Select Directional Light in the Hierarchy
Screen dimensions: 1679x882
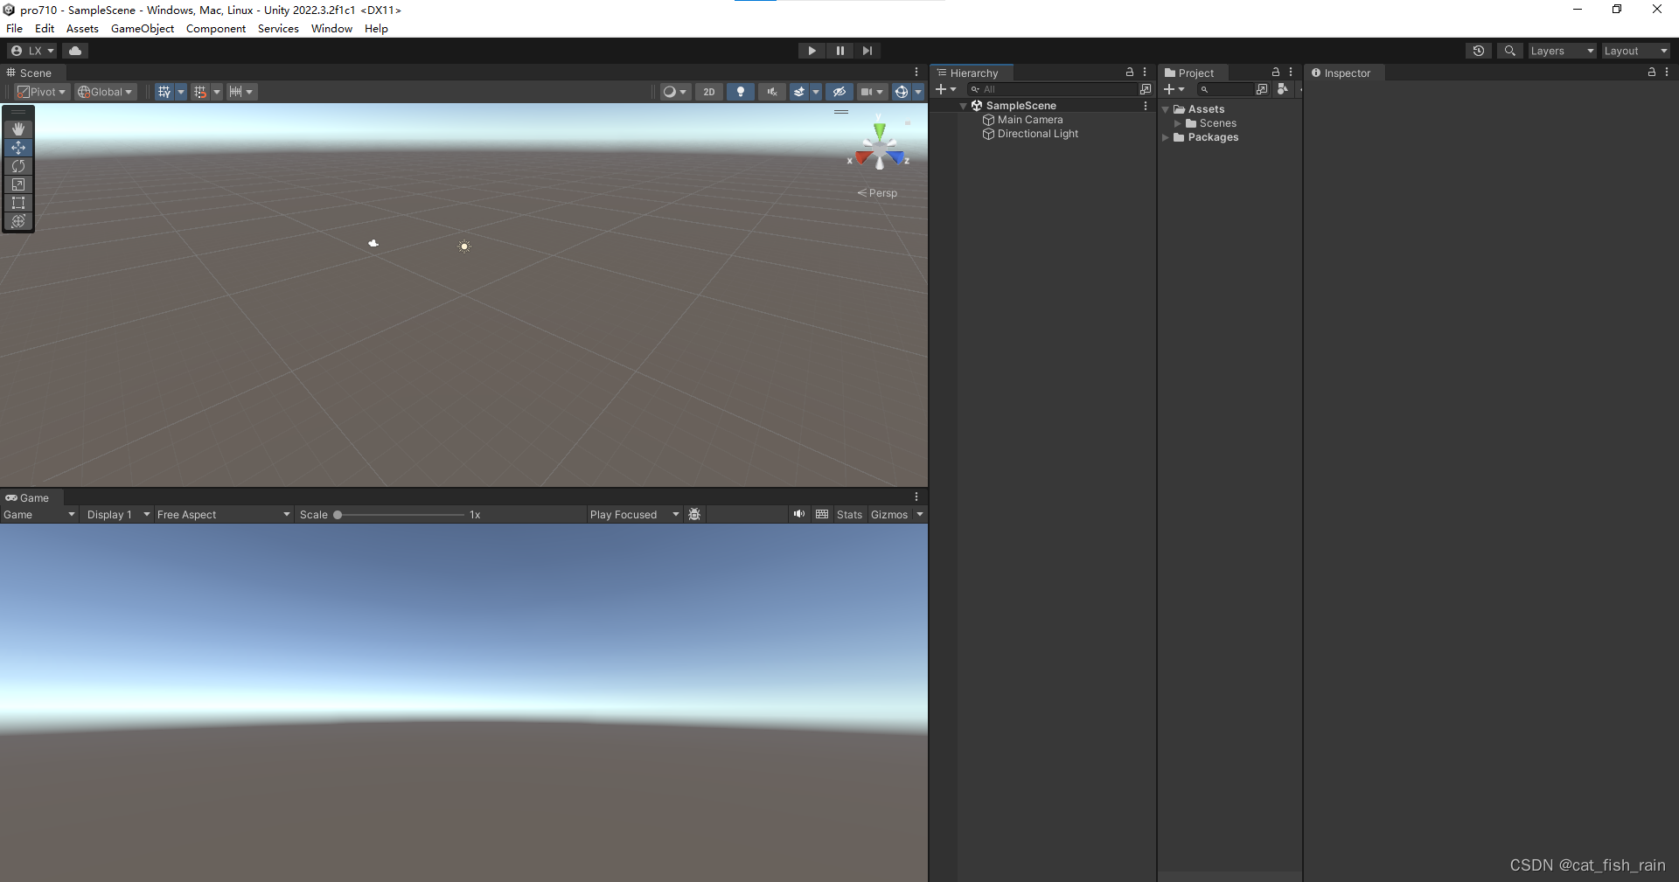(x=1037, y=134)
